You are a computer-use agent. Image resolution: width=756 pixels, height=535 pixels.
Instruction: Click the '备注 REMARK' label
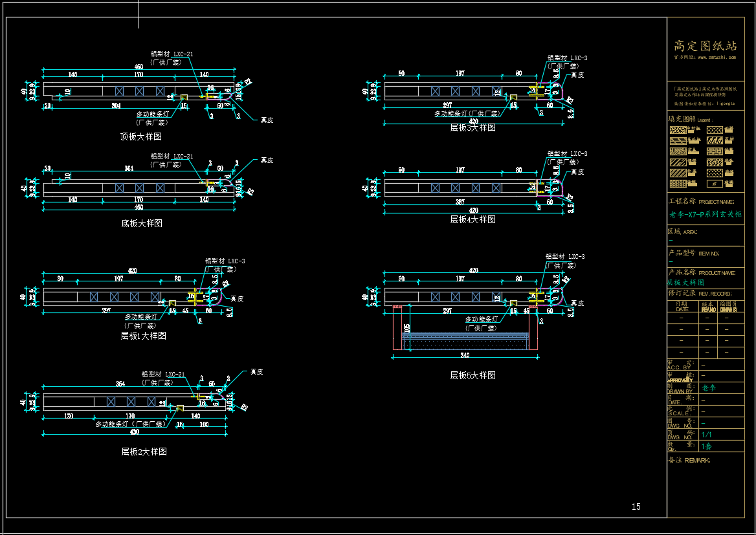pyautogui.click(x=689, y=461)
